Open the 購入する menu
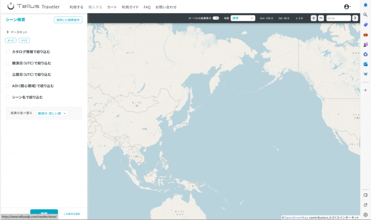Viewport: 371px width, 220px height. coord(95,7)
